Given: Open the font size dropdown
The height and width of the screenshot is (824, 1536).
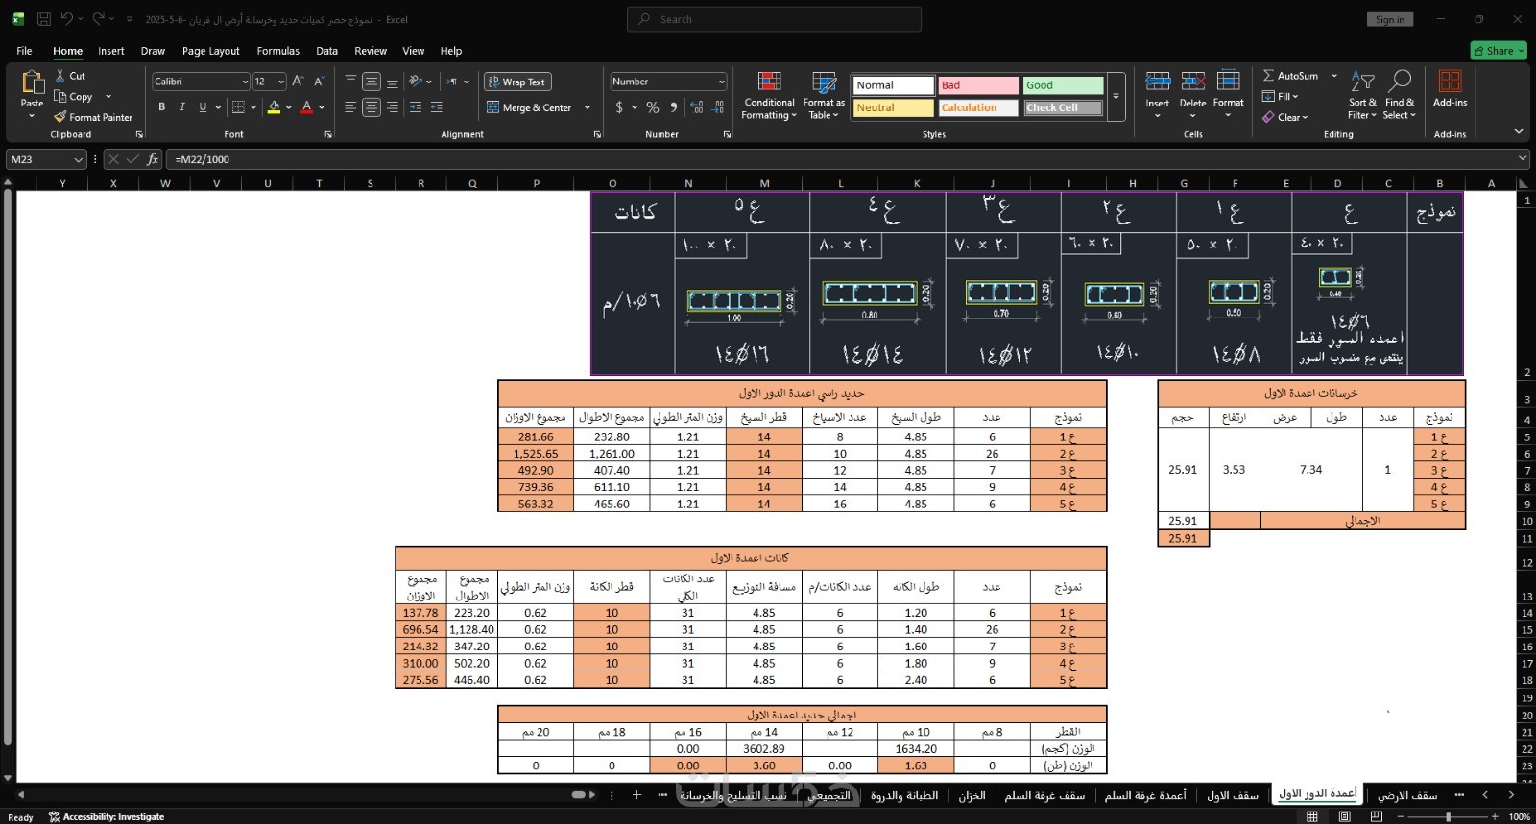Looking at the screenshot, I should 280,82.
